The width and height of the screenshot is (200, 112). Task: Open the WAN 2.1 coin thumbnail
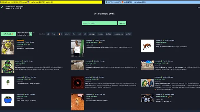pyautogui.click(x=147, y=98)
